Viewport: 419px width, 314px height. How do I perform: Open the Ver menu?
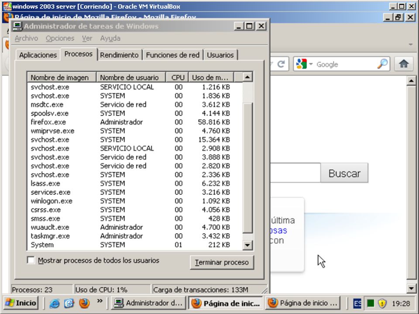[x=87, y=38]
